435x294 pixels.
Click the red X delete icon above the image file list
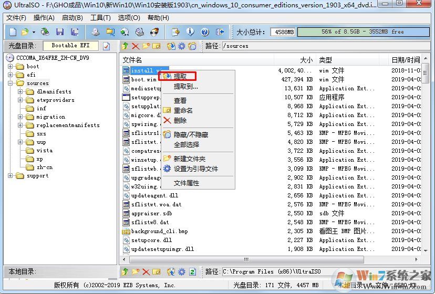tap(136, 46)
